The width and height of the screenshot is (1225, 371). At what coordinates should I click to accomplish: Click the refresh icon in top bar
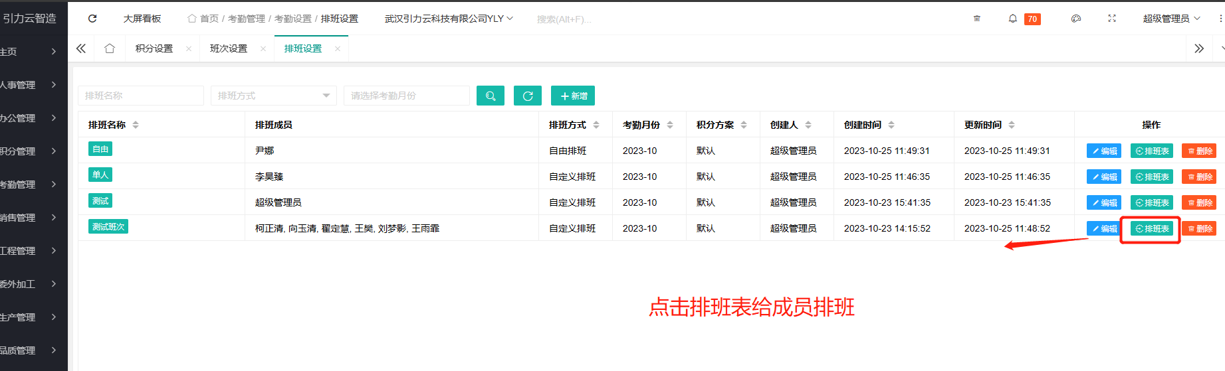pyautogui.click(x=92, y=19)
